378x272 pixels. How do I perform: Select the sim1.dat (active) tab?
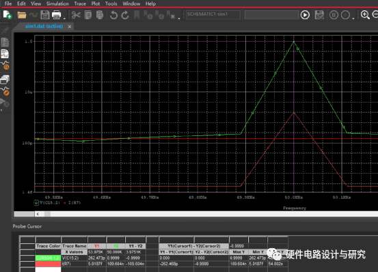[44, 26]
